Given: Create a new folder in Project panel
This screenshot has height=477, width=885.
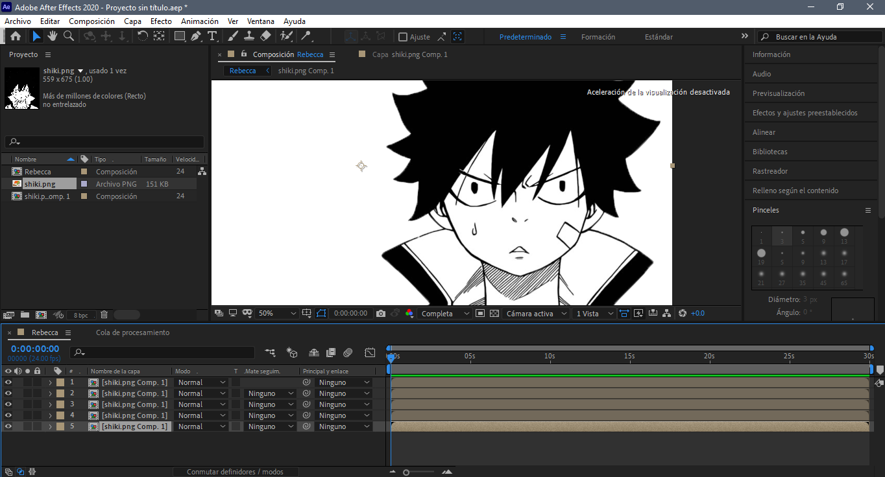Looking at the screenshot, I should (x=25, y=315).
